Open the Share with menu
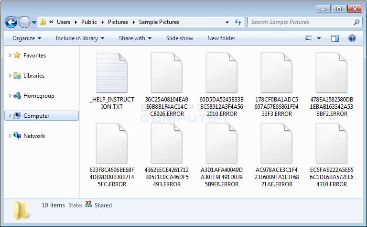Screen dimensions: 367x227 coord(135,38)
